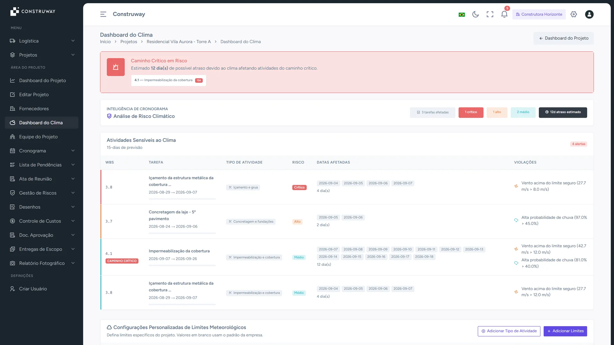Expand the Ata de Reunião chevron
Screen dimensions: 614x345
(x=73, y=179)
